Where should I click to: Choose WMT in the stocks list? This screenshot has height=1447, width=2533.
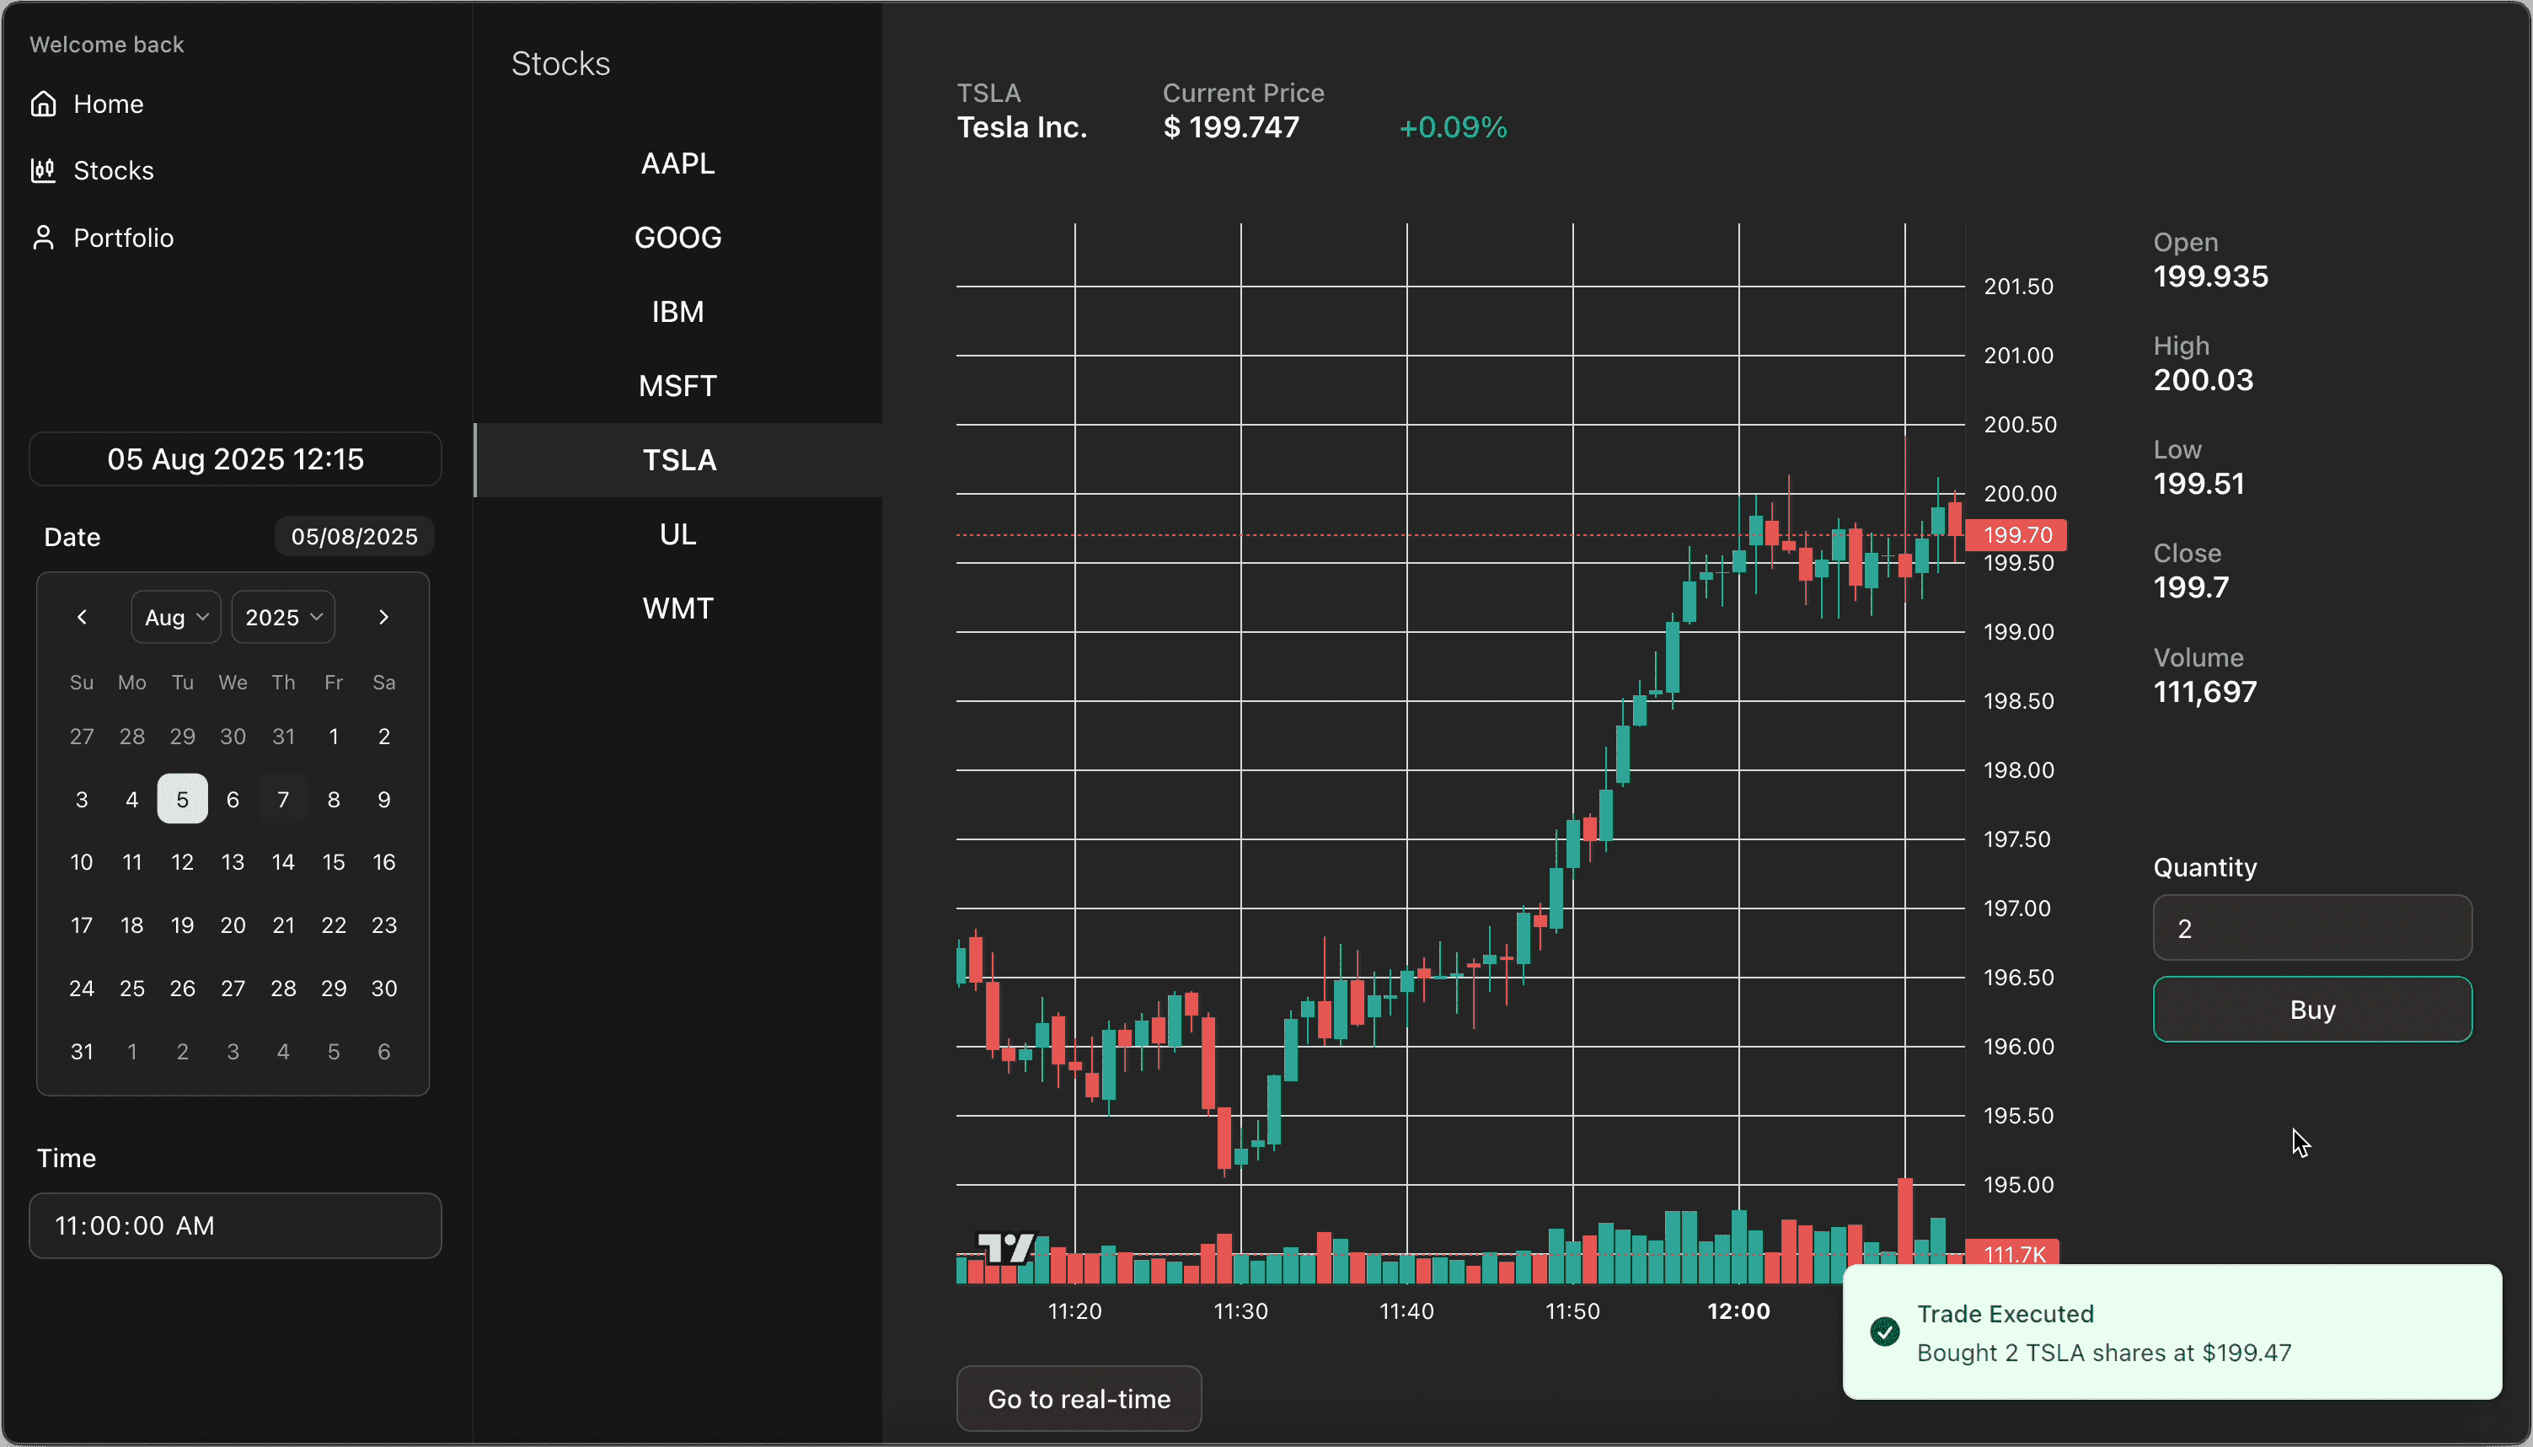677,608
